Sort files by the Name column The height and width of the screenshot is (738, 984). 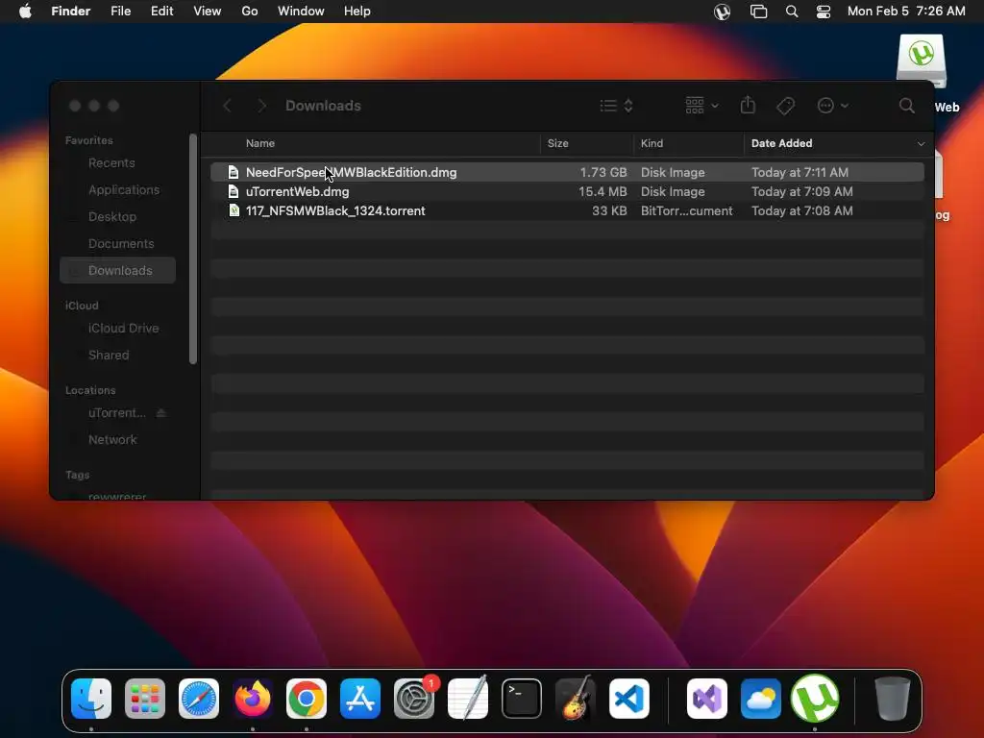point(260,144)
